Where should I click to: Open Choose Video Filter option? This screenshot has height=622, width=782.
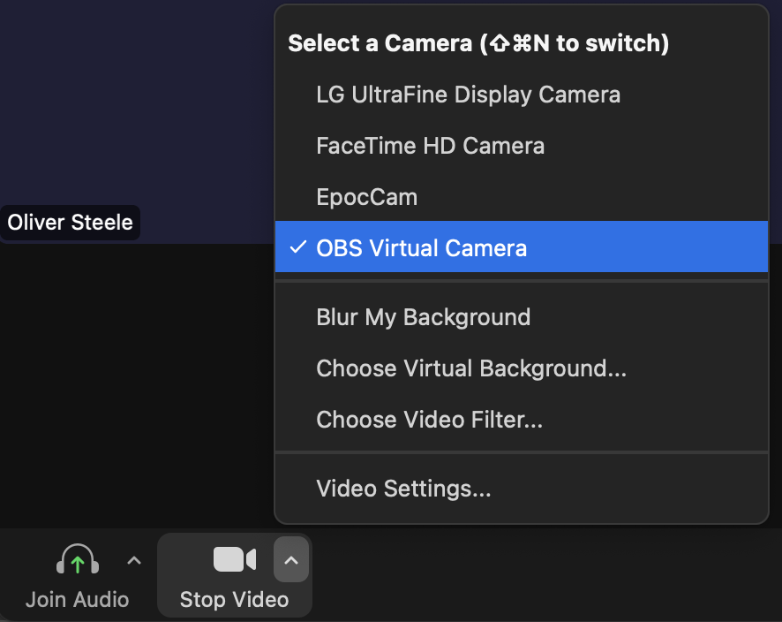point(429,420)
